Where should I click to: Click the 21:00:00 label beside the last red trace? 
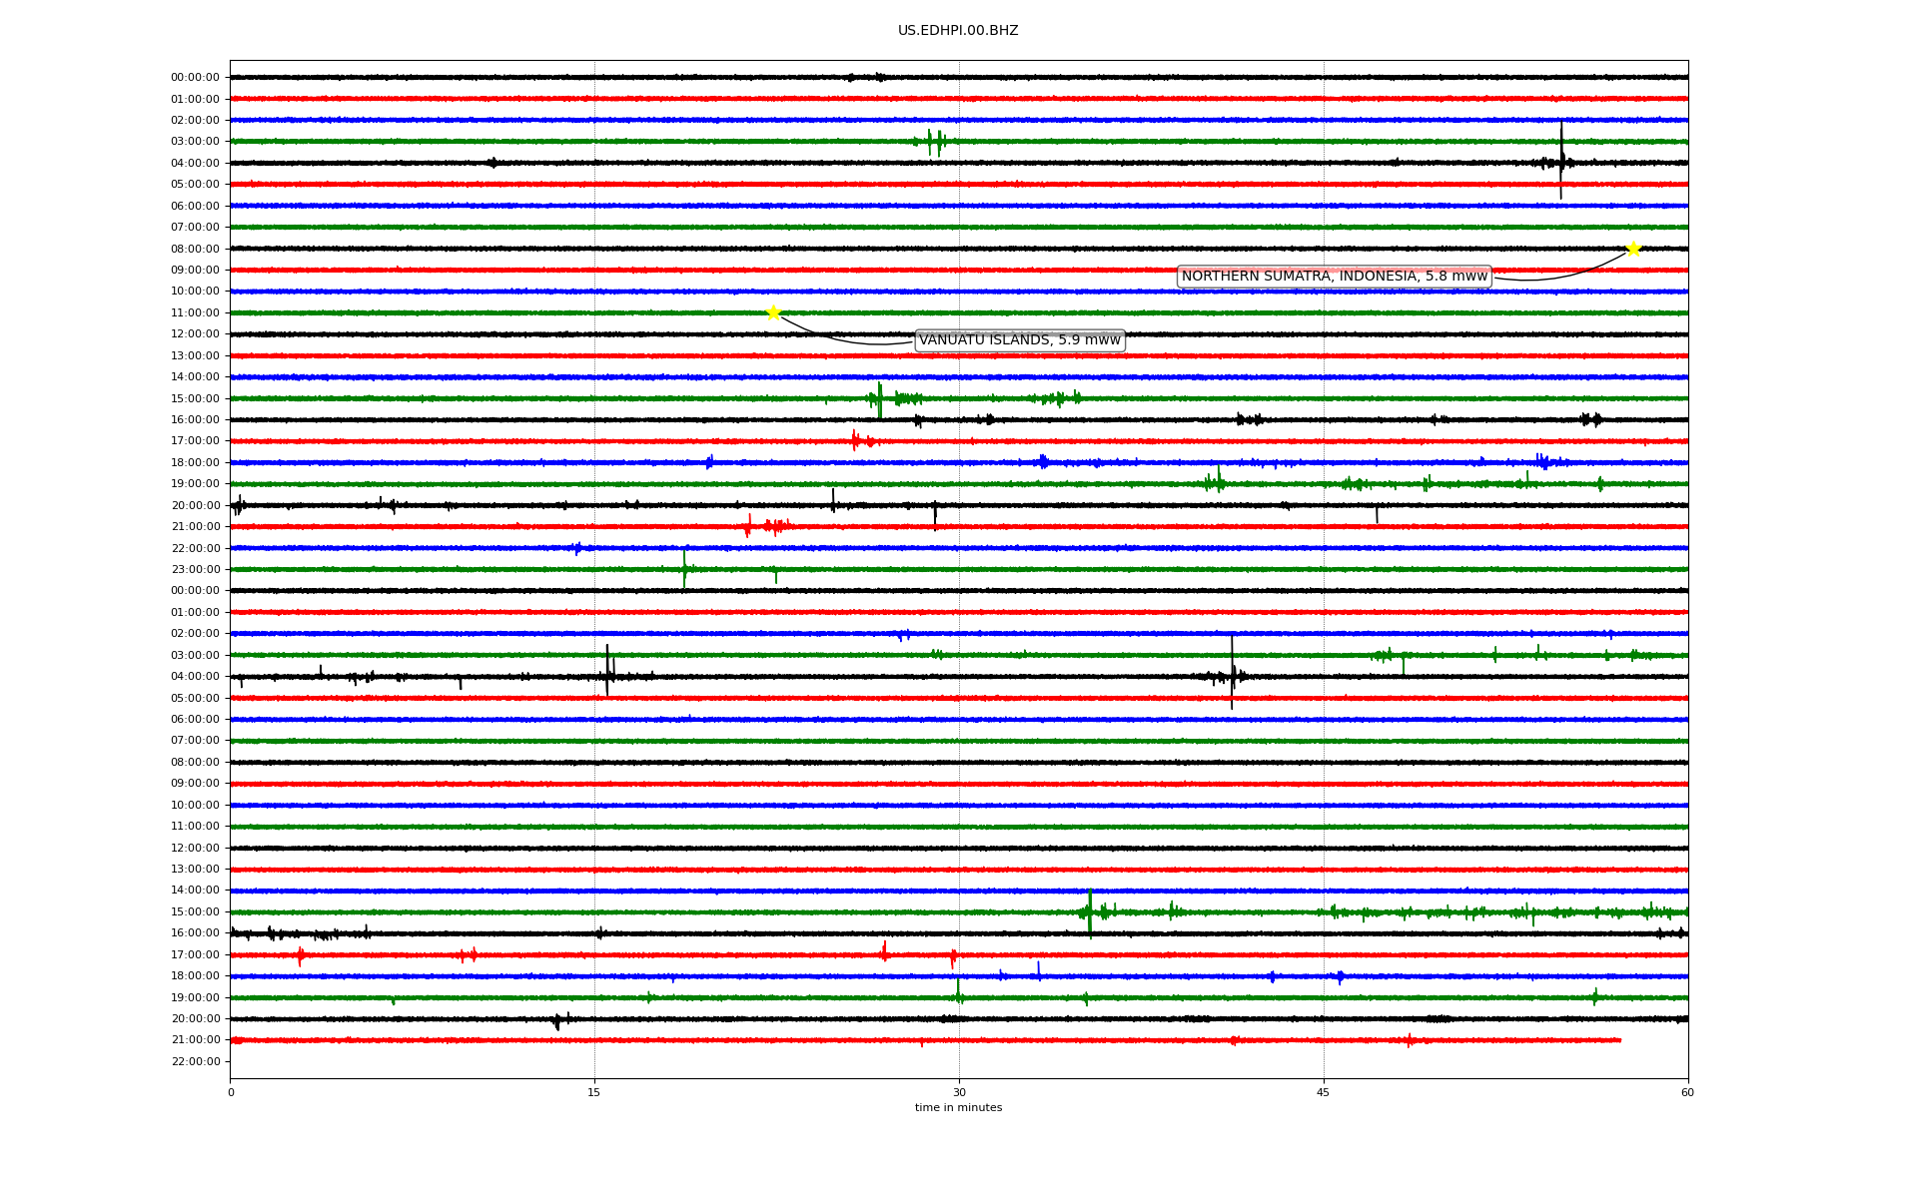[x=196, y=1040]
